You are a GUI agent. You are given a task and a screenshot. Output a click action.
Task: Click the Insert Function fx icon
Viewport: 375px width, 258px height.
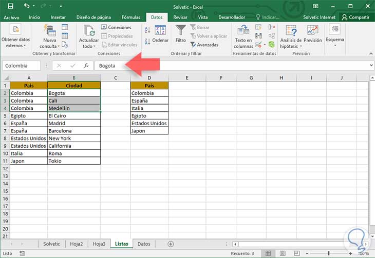coord(86,66)
